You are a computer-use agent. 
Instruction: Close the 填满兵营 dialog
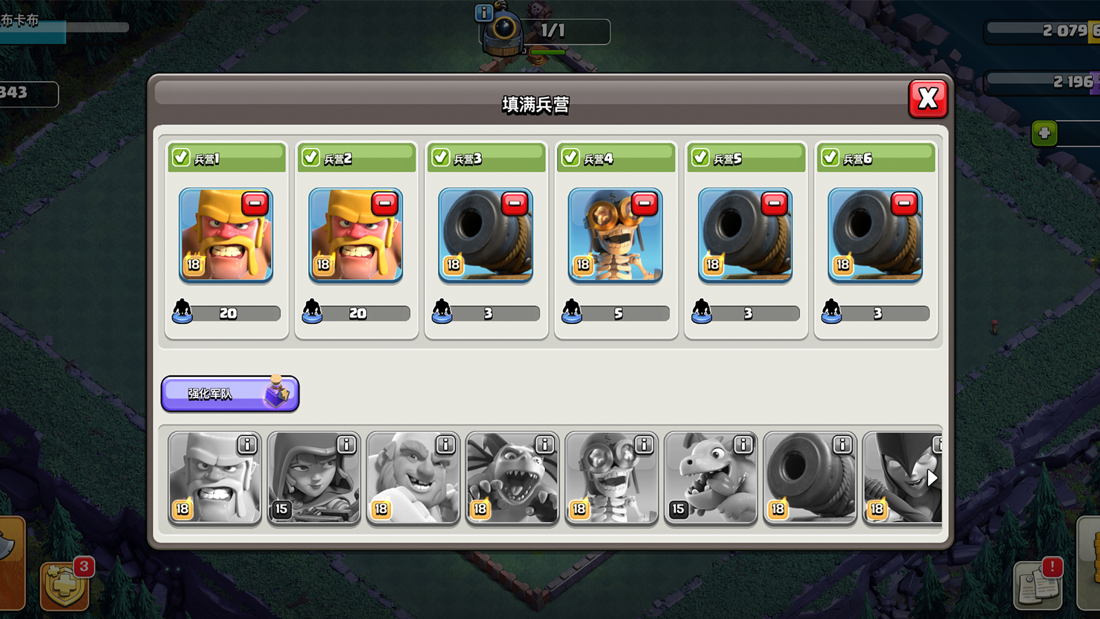click(927, 98)
